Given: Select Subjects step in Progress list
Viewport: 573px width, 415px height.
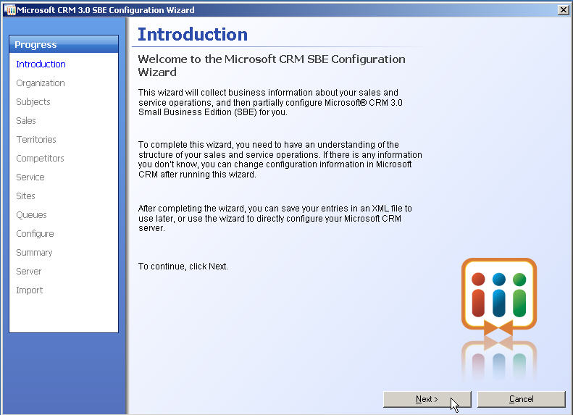Looking at the screenshot, I should click(33, 102).
